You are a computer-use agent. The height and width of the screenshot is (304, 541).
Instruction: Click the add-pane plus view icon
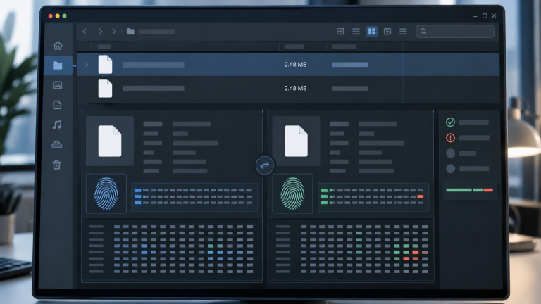[387, 32]
